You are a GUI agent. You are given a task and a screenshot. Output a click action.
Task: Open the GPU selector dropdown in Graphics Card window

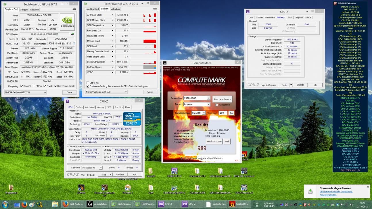(25, 92)
